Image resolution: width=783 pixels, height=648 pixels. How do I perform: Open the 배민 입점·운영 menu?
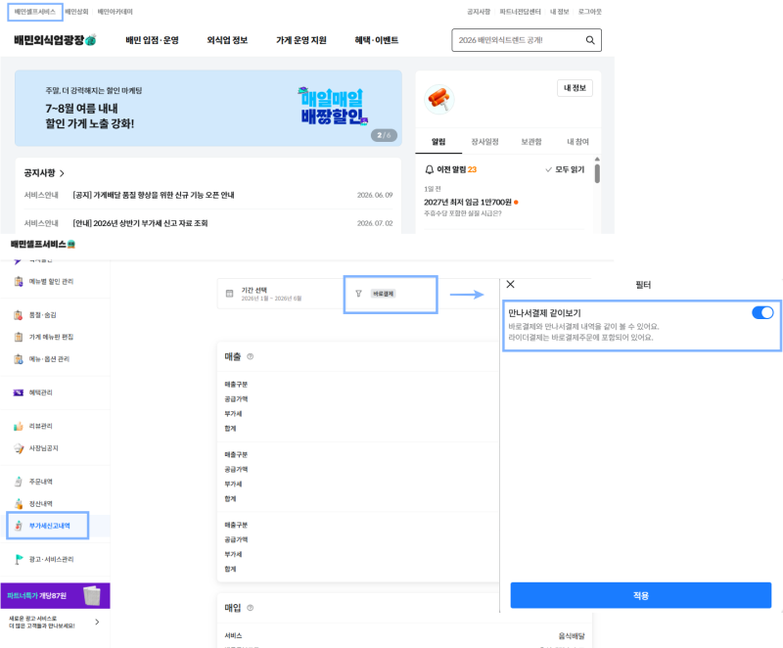(x=153, y=40)
